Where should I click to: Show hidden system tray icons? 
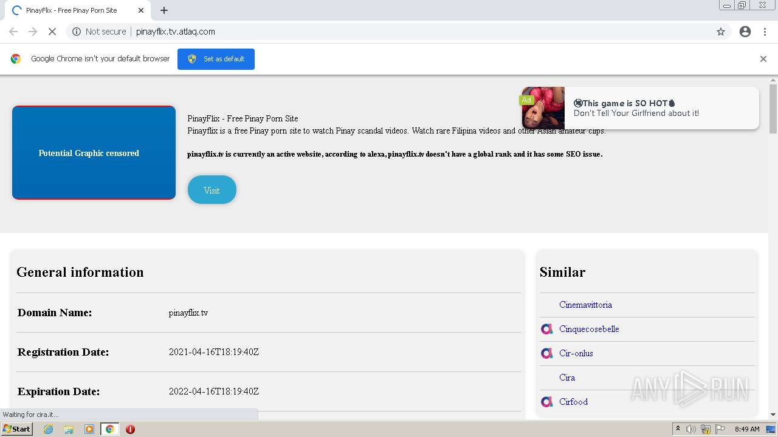[x=678, y=429]
